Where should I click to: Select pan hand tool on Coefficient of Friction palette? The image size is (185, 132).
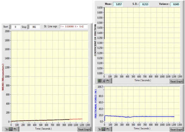[x=107, y=81]
